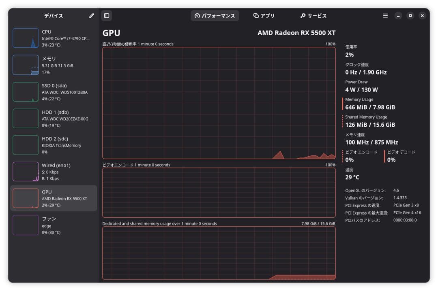Open the hamburger main menu
This screenshot has height=291, width=438.
tap(385, 16)
